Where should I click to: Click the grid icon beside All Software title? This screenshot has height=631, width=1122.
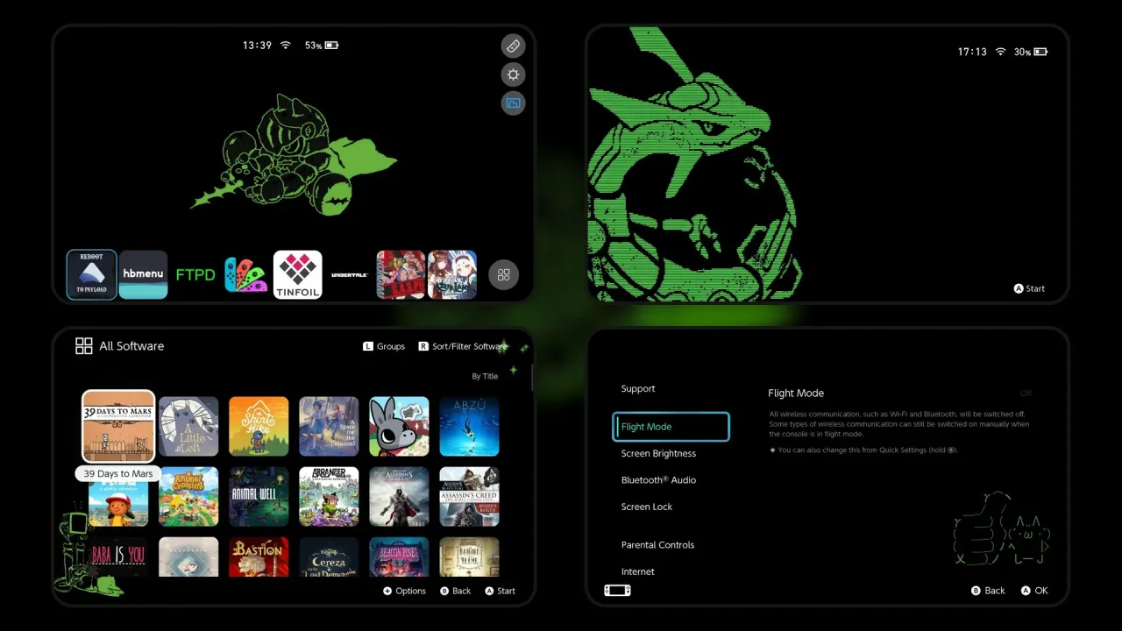click(84, 346)
